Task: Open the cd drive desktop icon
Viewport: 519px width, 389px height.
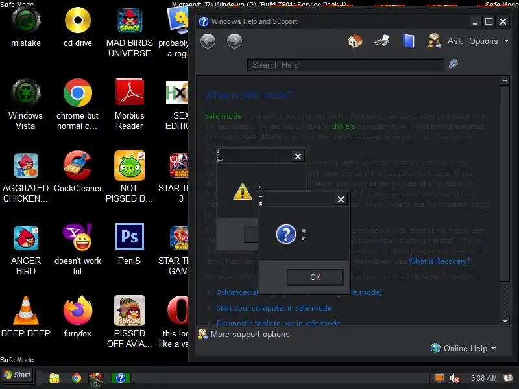Action: point(78,27)
